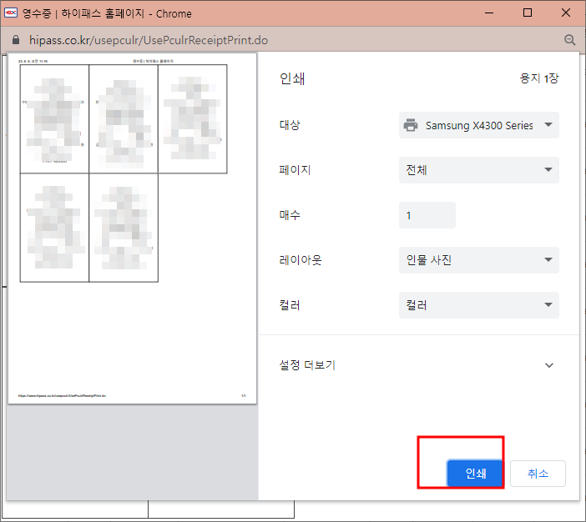Expand 설정 더보기 more settings
586x522 pixels.
[x=417, y=364]
